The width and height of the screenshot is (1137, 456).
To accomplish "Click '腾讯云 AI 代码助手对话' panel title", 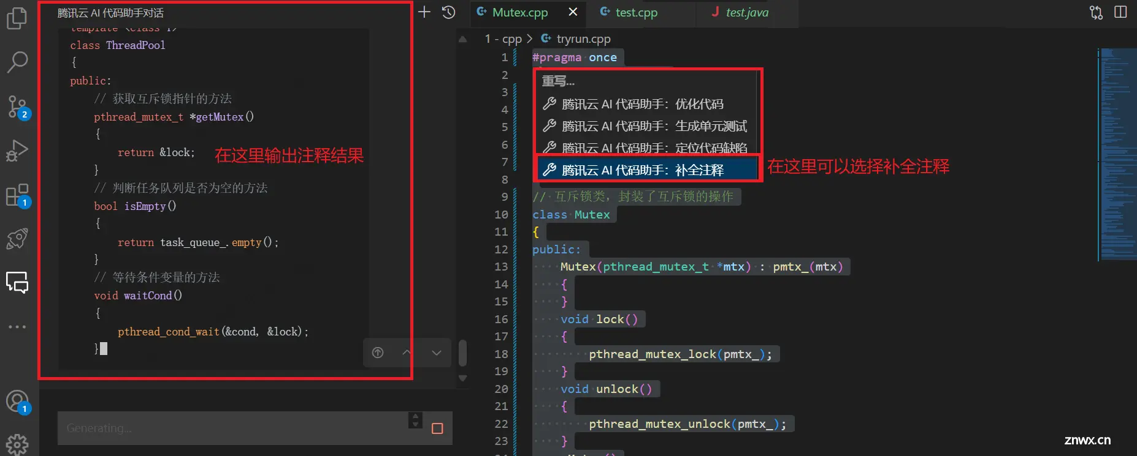I will [x=110, y=13].
